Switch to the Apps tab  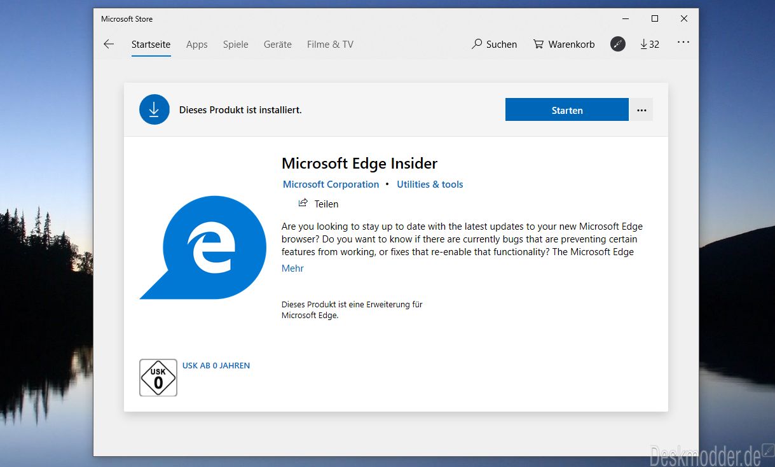tap(197, 45)
